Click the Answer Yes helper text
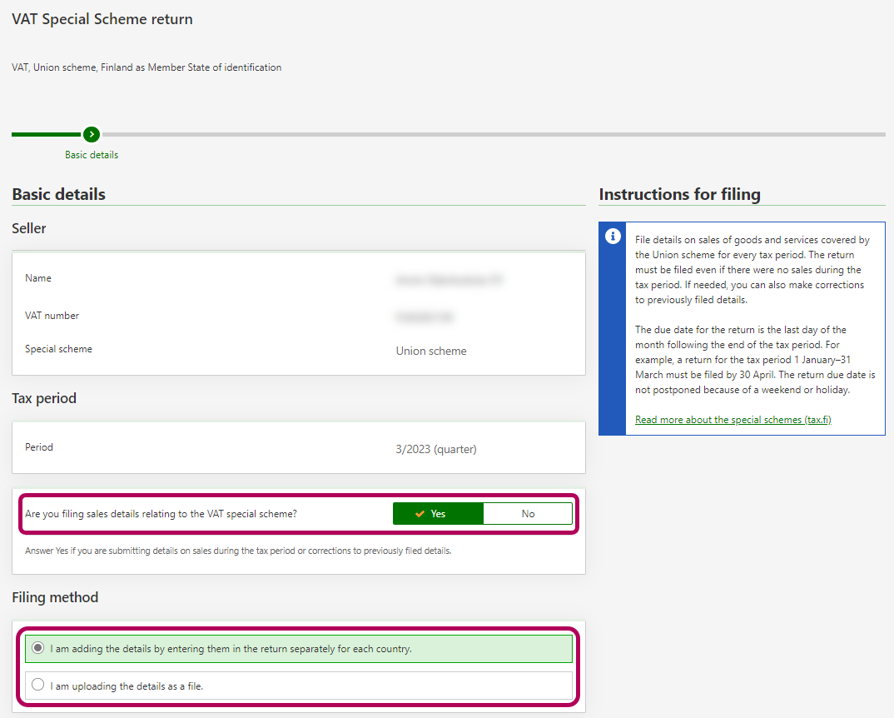Image resolution: width=894 pixels, height=718 pixels. click(x=238, y=551)
